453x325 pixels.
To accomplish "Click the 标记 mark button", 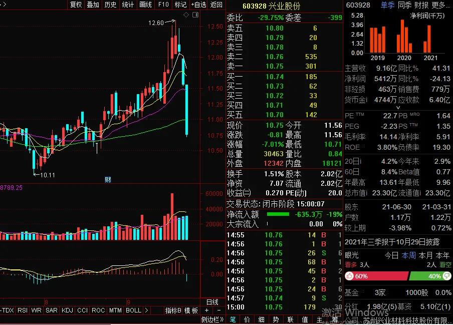I will tap(180, 5).
